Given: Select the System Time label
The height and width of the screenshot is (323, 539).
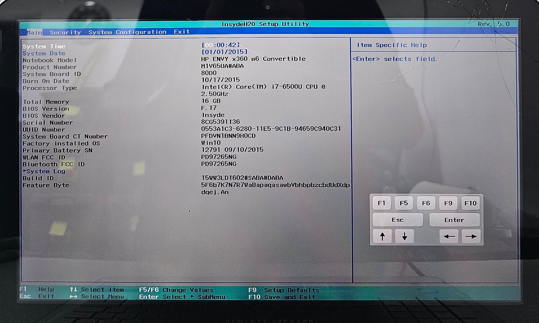Looking at the screenshot, I should [44, 46].
